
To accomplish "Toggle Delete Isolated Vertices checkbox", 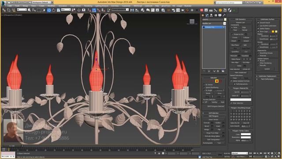I will tap(231, 81).
